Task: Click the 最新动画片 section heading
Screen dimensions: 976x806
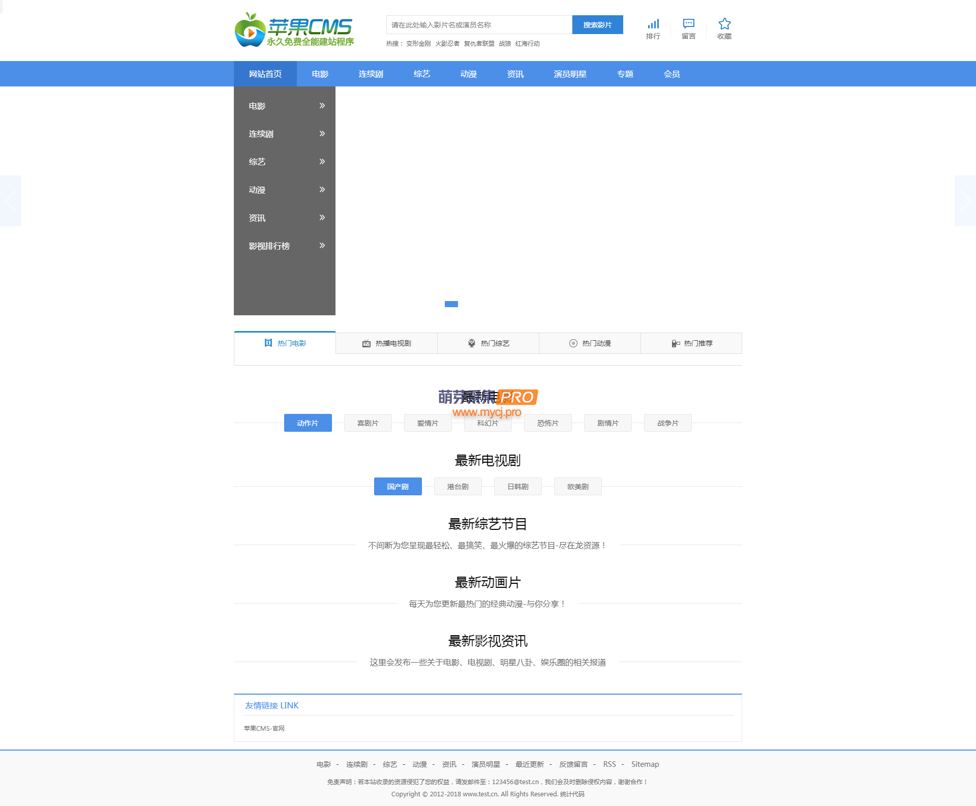Action: [x=488, y=583]
